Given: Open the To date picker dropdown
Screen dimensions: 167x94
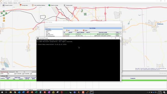Looking at the screenshot, I should 31,74.
